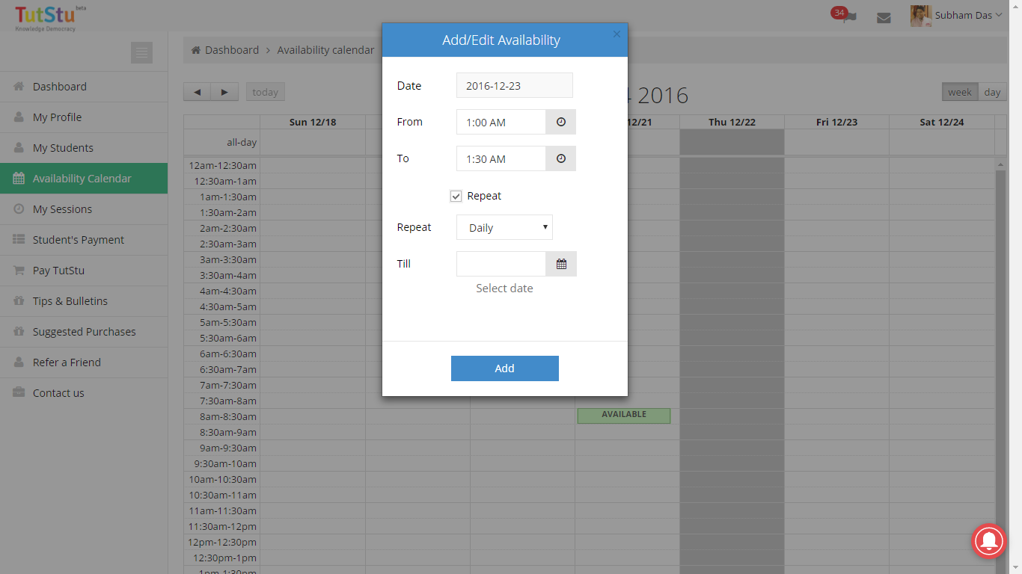Go to My Students in the sidebar
1022x574 pixels.
click(84, 148)
